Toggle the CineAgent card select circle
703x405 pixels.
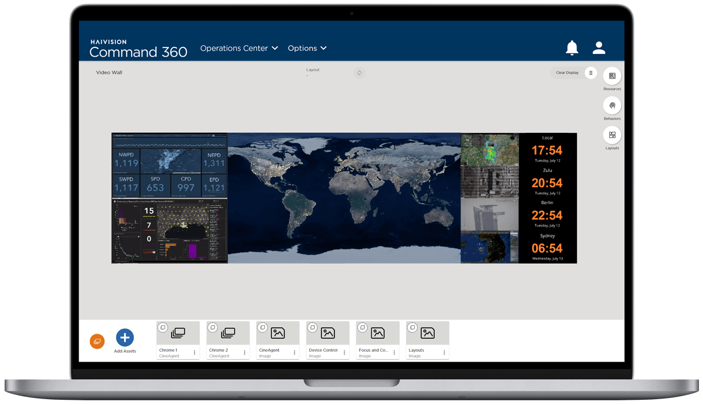(x=263, y=328)
